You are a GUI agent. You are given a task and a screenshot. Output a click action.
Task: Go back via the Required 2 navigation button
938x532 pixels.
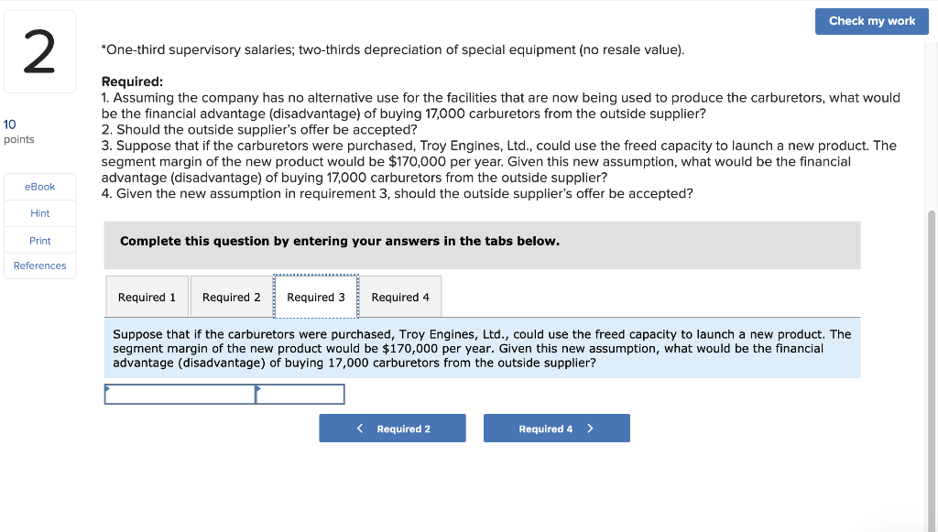point(392,428)
